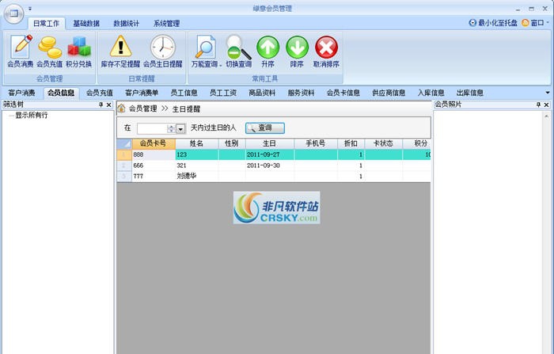554x354 pixels.
Task: Pin the 筛选树 panel
Action: (x=101, y=105)
